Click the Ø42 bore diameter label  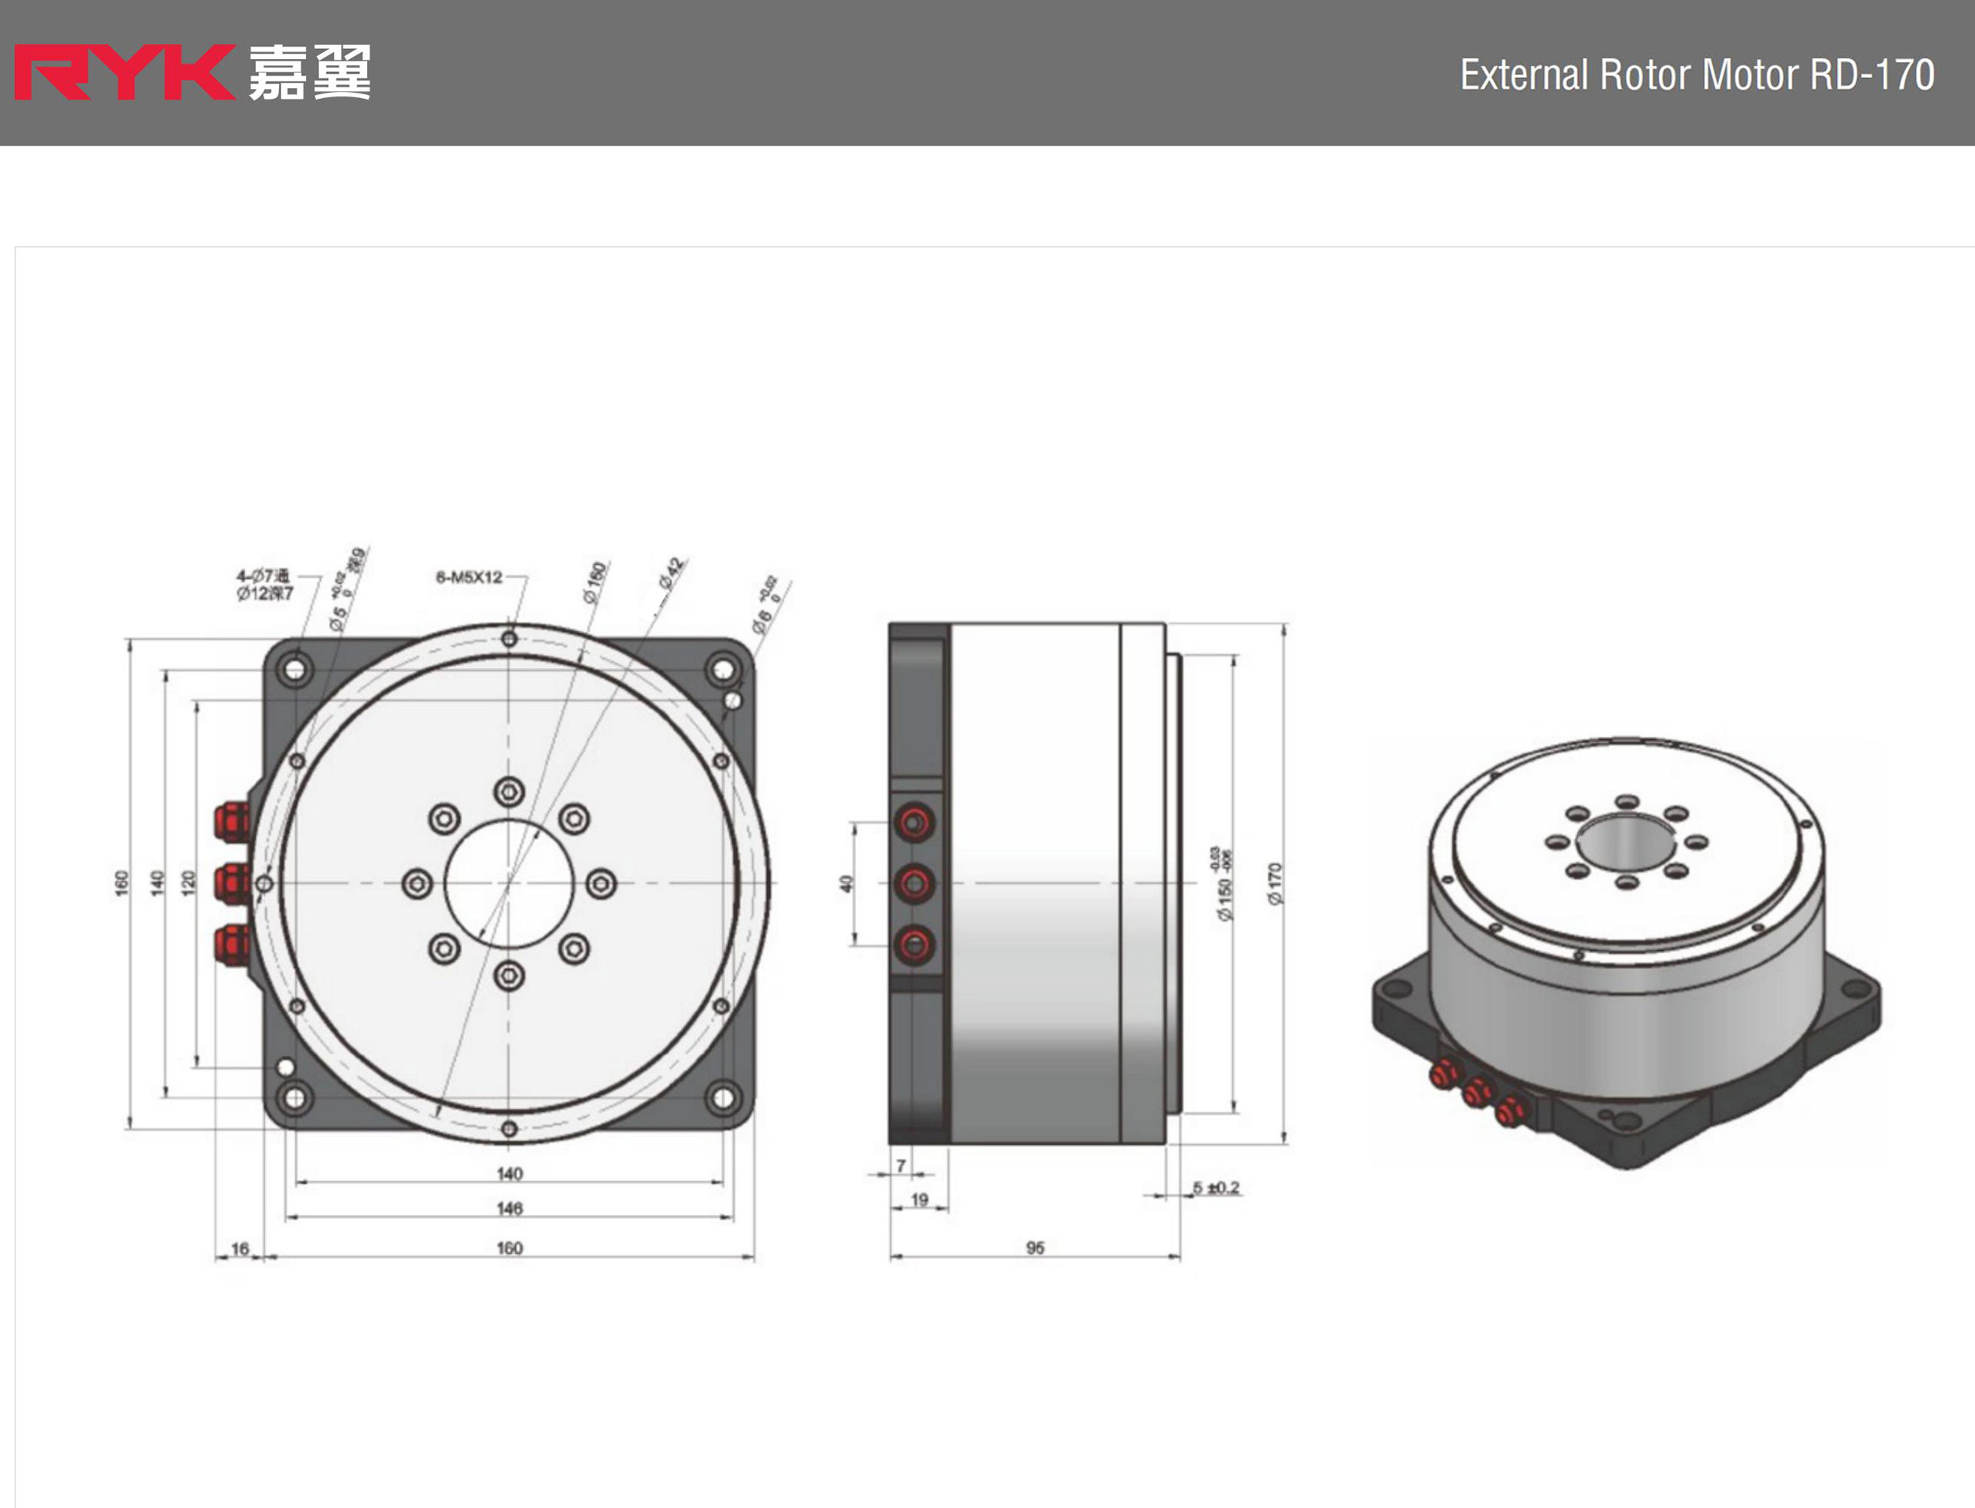pyautogui.click(x=671, y=572)
